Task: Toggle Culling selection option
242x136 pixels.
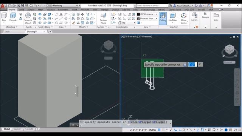Action: click(x=163, y=18)
